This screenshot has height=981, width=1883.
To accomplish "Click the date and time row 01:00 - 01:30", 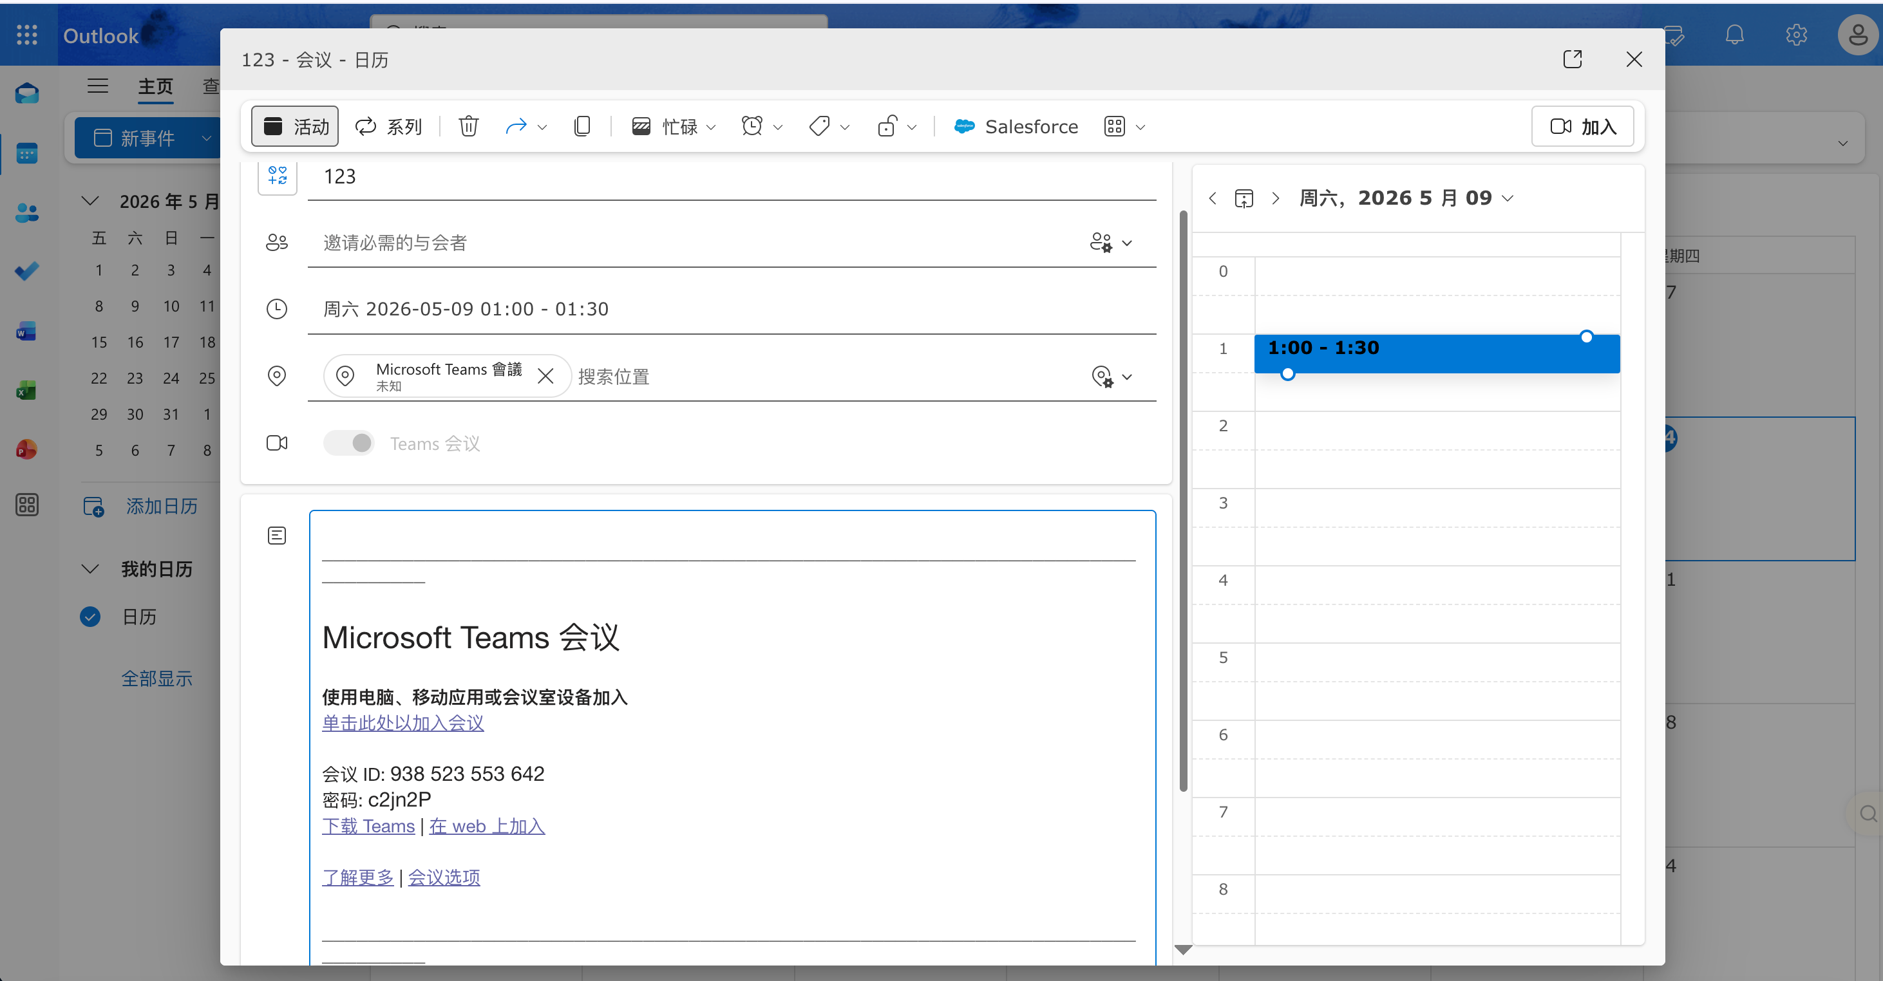I will [732, 309].
